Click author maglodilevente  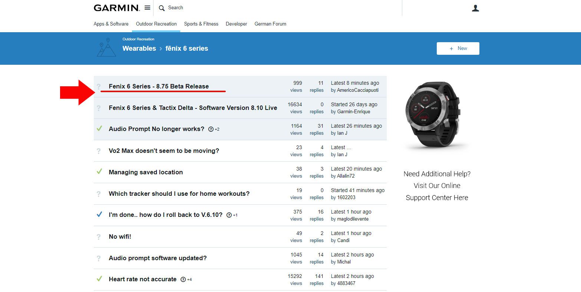[353, 219]
